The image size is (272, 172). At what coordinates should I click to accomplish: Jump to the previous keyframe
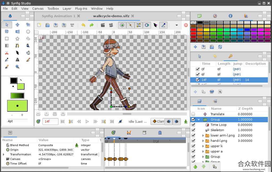(71, 121)
